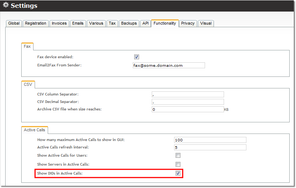Switch to the Backups tab
The image size is (296, 188).
tap(129, 23)
